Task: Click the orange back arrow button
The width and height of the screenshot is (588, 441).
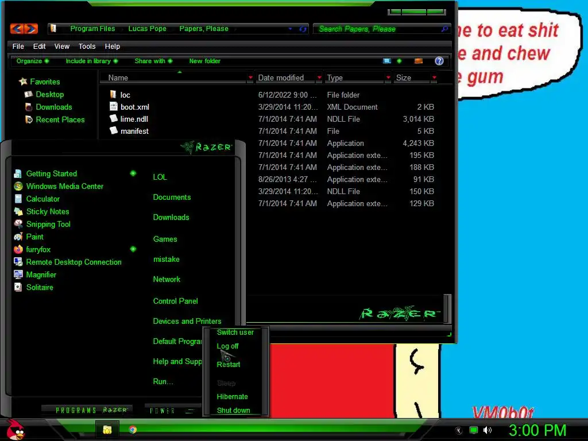Action: 17,29
